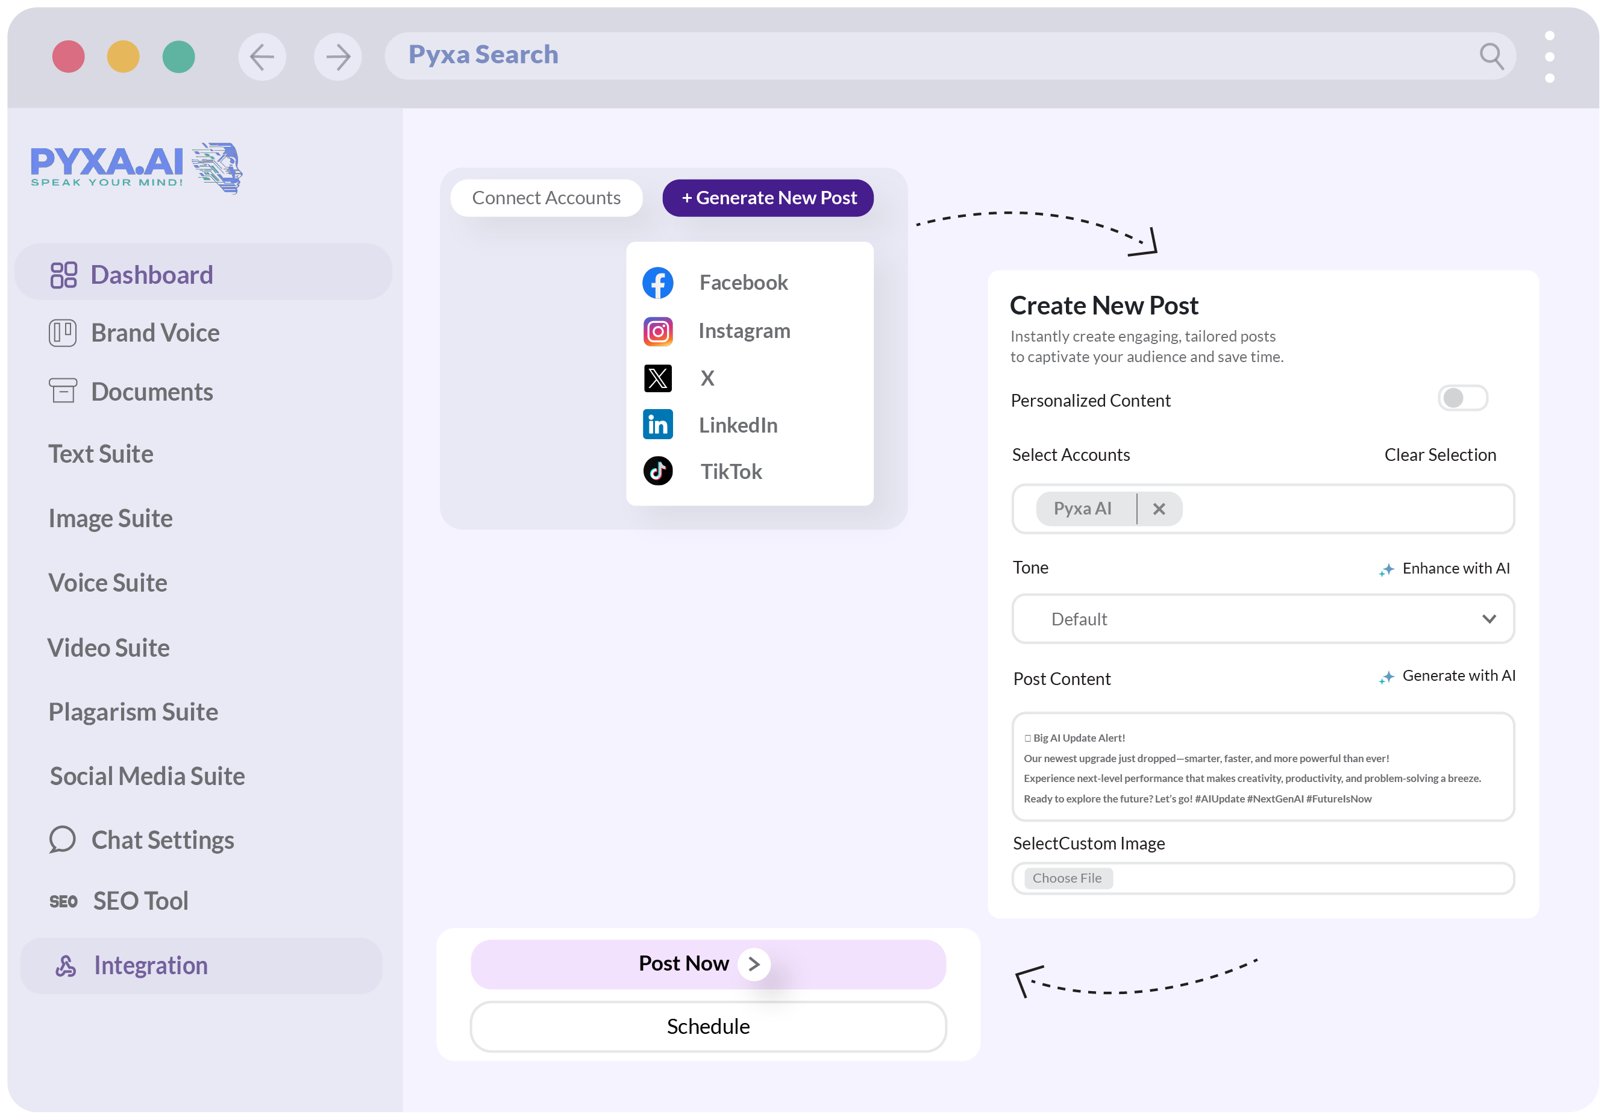Image resolution: width=1607 pixels, height=1120 pixels.
Task: Click the red window close dot
Action: pyautogui.click(x=69, y=57)
